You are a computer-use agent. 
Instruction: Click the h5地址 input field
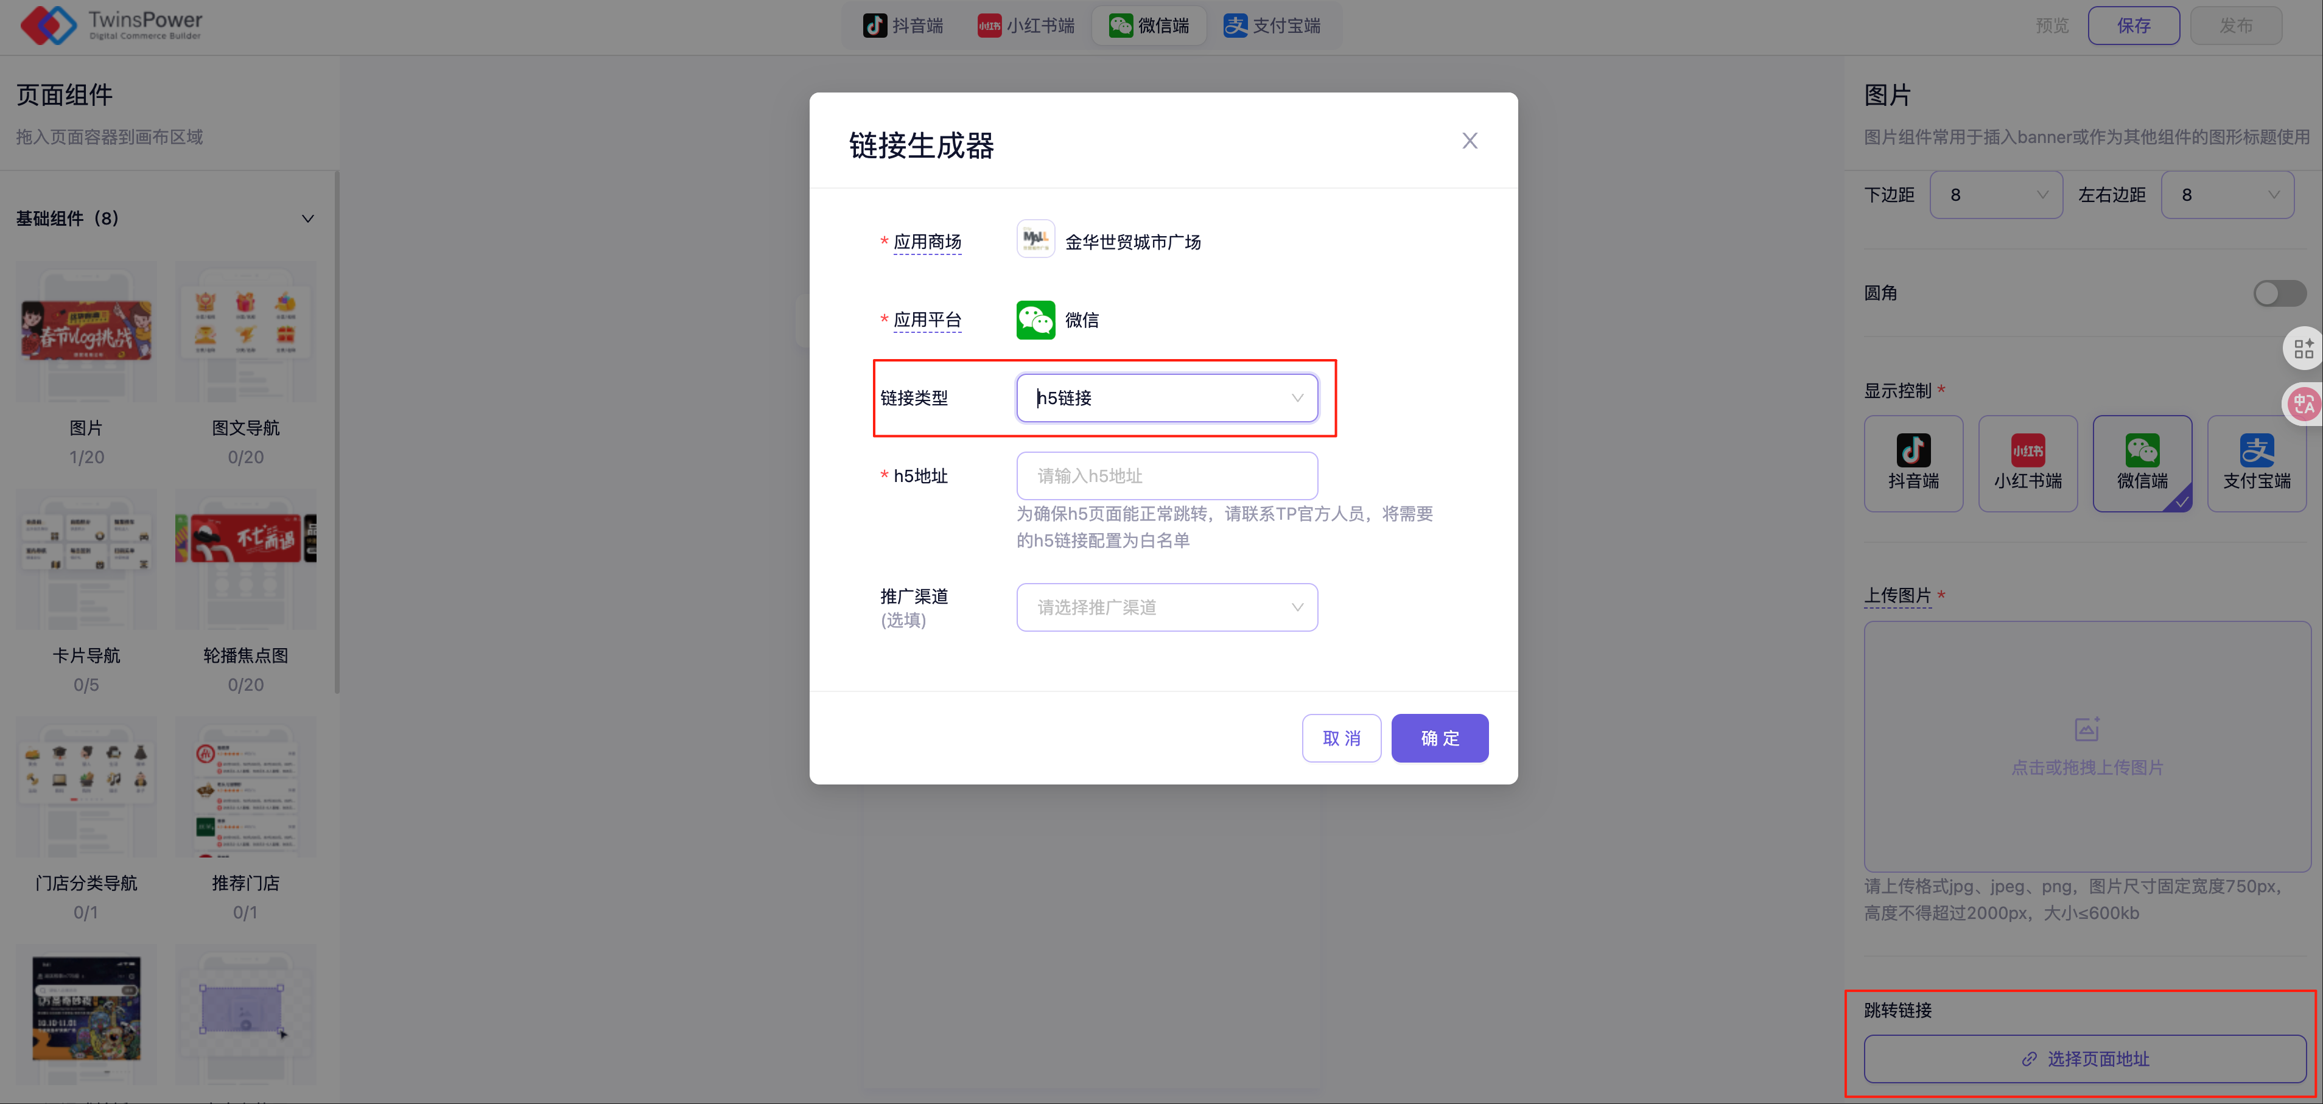[x=1167, y=476]
